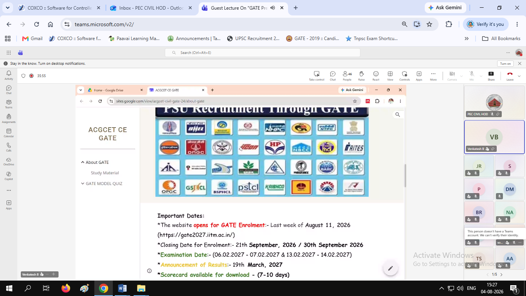Screen dimensions: 526x296
Task: Reload the Teams page in Chrome
Action: coord(37,24)
